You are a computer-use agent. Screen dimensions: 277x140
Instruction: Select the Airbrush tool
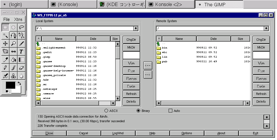(5, 76)
